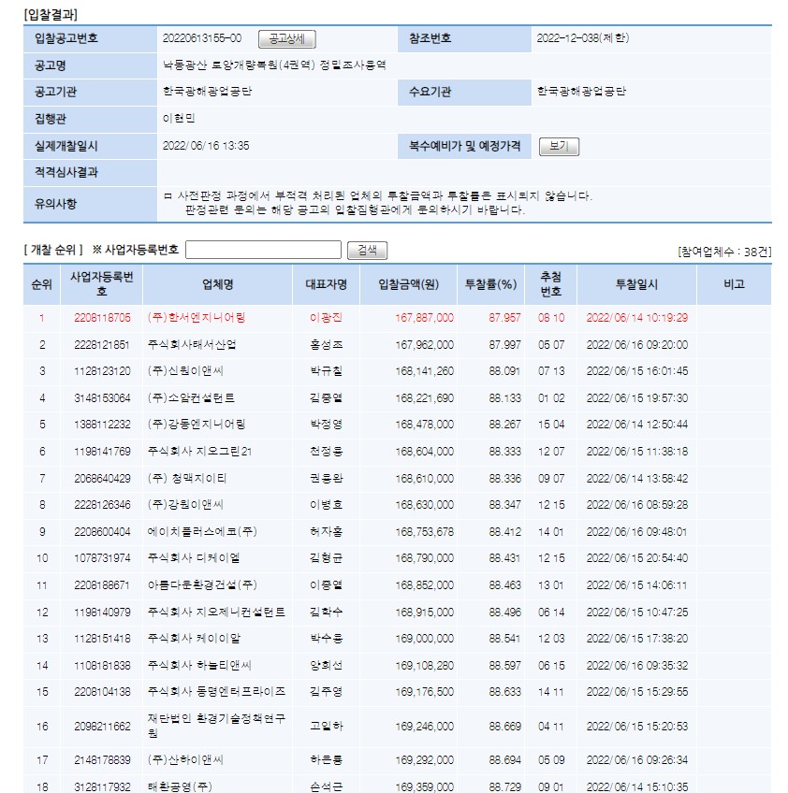788x793 pixels.
Task: Select 주식회사 지오그린21 row
Action: [398, 451]
